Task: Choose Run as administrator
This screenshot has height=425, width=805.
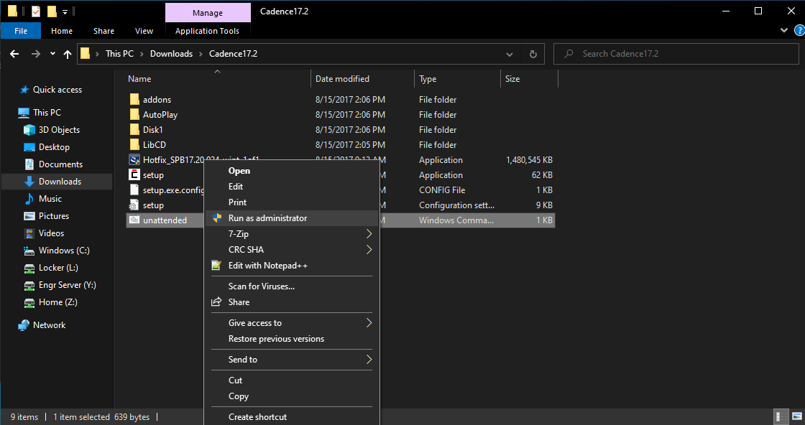Action: [x=267, y=218]
